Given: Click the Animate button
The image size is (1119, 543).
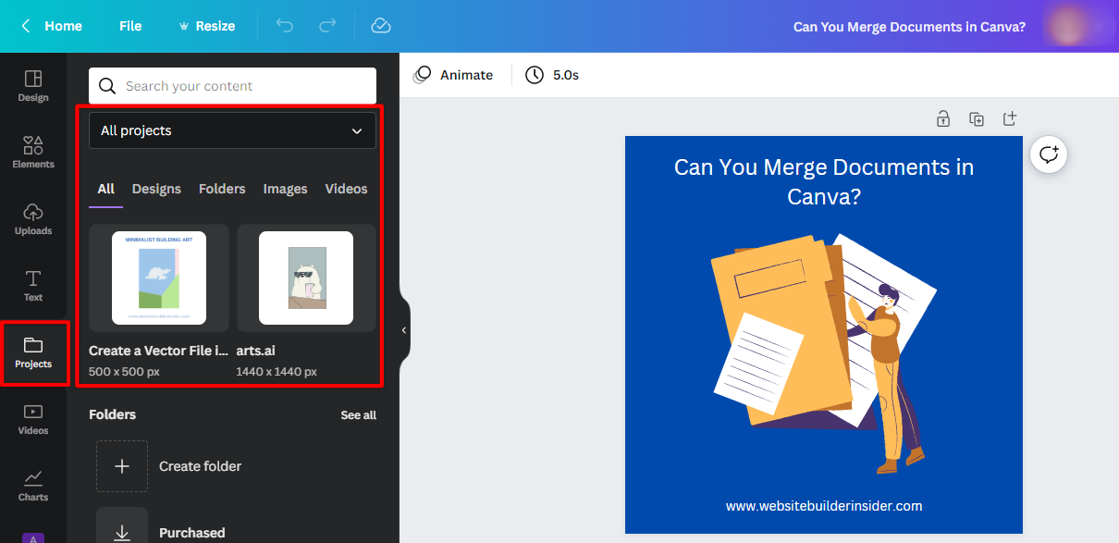Looking at the screenshot, I should point(453,75).
